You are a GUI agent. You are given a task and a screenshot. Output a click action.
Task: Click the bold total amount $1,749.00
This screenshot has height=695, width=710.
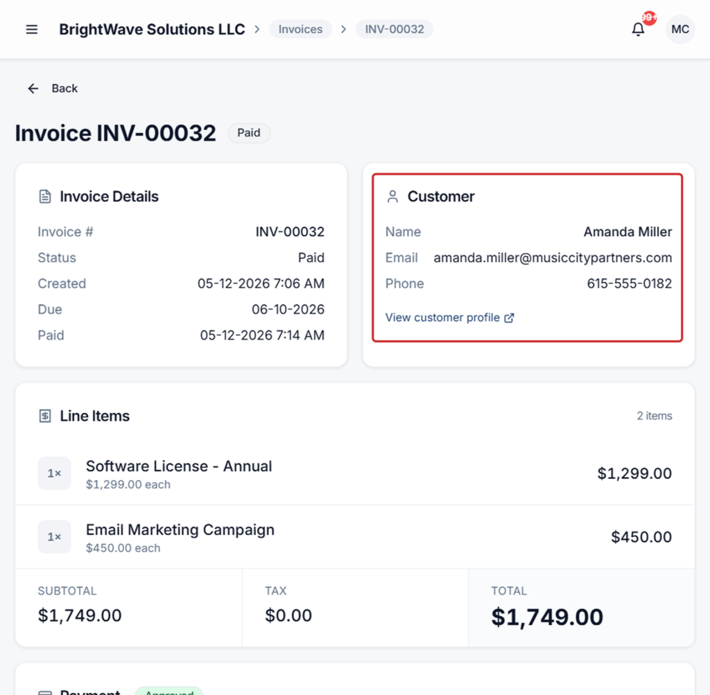point(547,617)
